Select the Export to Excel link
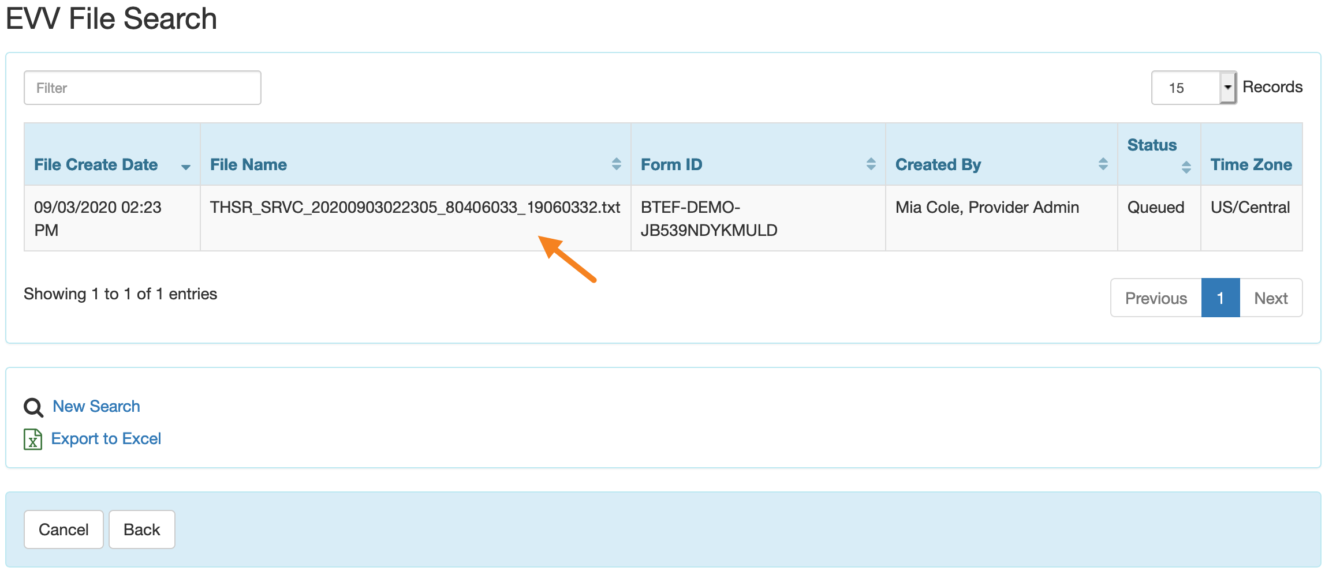This screenshot has height=571, width=1325. [106, 439]
